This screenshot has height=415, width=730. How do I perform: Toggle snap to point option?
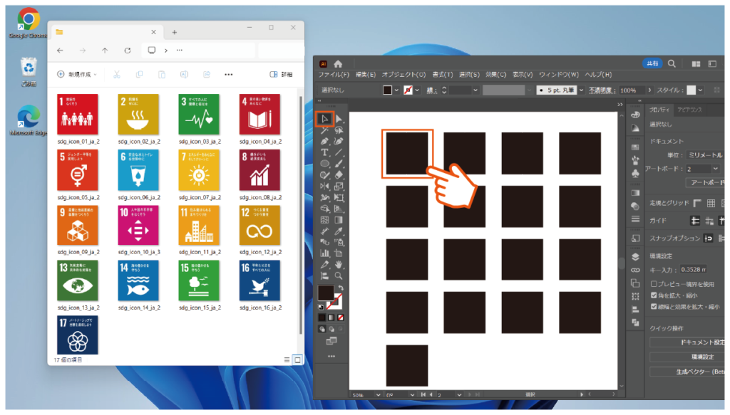(708, 238)
